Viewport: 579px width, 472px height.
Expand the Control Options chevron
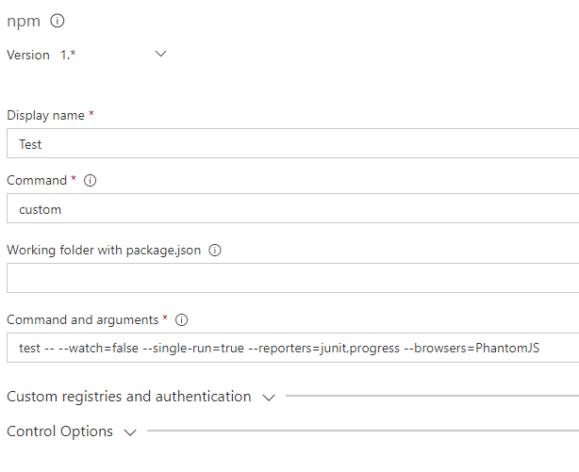[130, 432]
